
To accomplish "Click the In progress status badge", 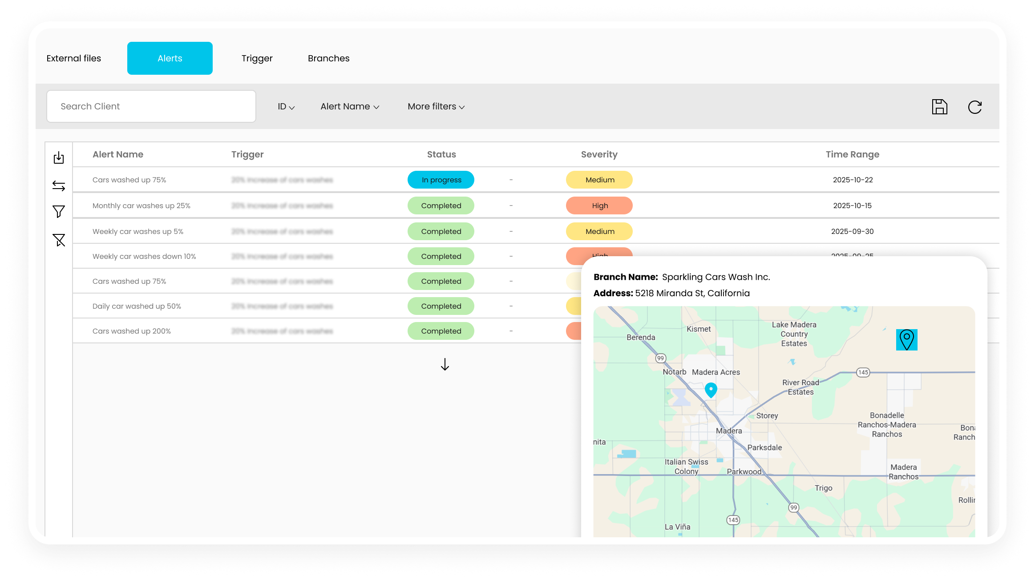I will click(441, 180).
